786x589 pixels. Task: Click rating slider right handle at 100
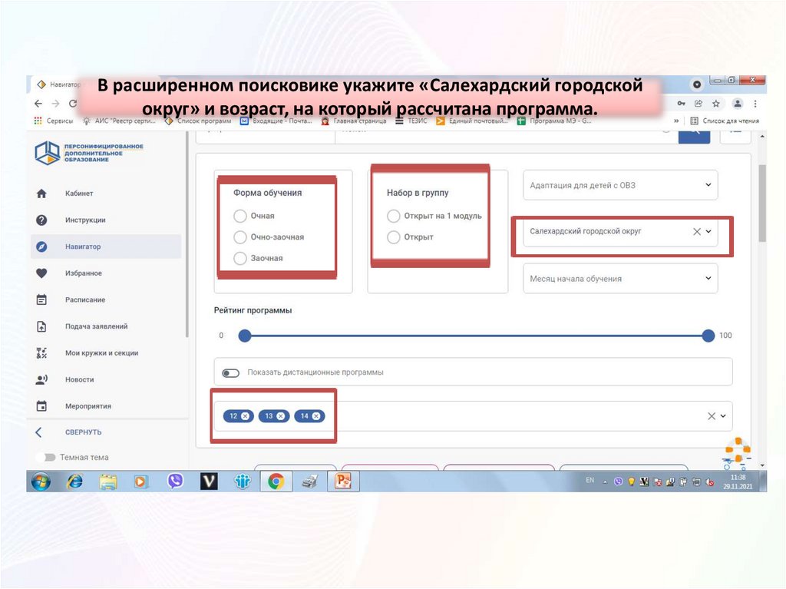pos(708,336)
